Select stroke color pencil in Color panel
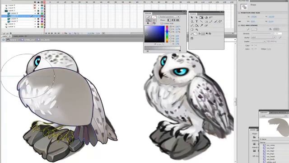This screenshot has height=163, width=289. (148, 17)
